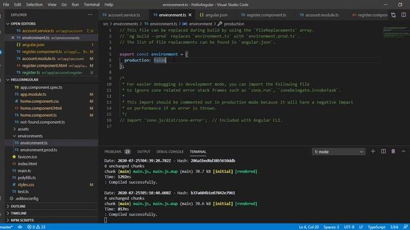
Task: Open the terminal selector dropdown '1: node'
Action: coord(338,151)
